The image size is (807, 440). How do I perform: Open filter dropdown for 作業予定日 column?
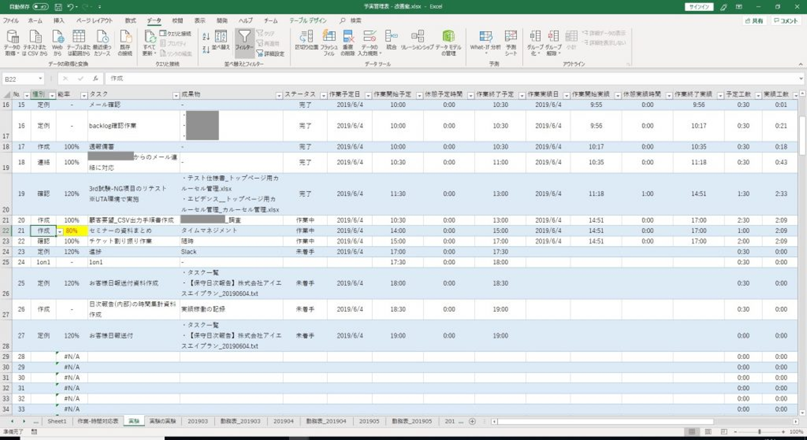tap(368, 95)
